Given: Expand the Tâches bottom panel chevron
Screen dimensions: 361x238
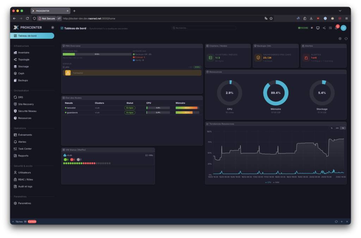Looking at the screenshot, I should coord(13,222).
